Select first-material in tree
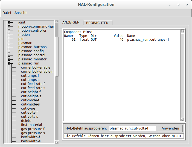Image resolution: width=192 pixels, height=147 pixels. click(31, 125)
